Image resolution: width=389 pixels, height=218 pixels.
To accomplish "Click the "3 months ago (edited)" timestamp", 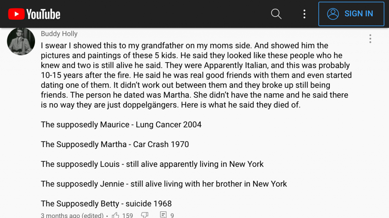I will click(72, 215).
